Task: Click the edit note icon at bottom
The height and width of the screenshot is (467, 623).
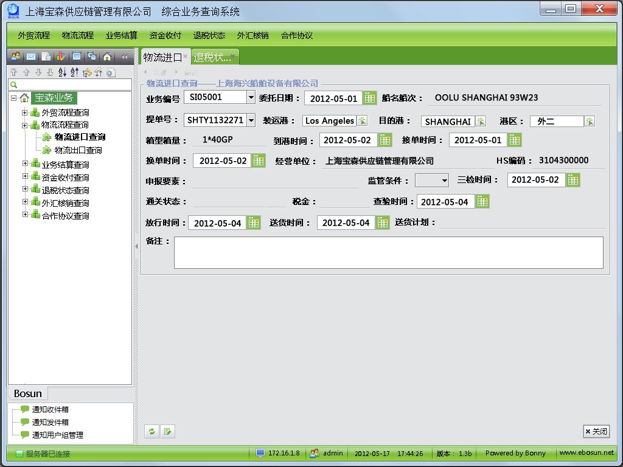Action: 168,432
